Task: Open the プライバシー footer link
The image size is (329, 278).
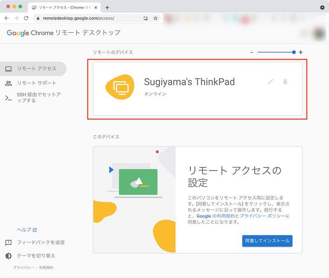Action: click(x=23, y=268)
